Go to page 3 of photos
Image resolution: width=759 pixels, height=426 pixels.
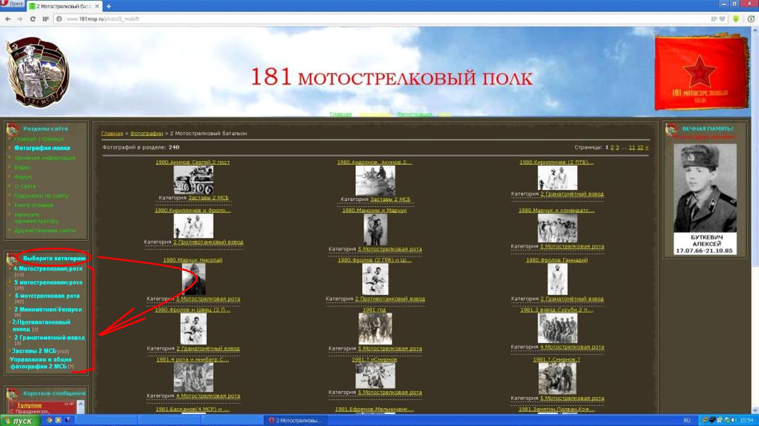(x=617, y=147)
